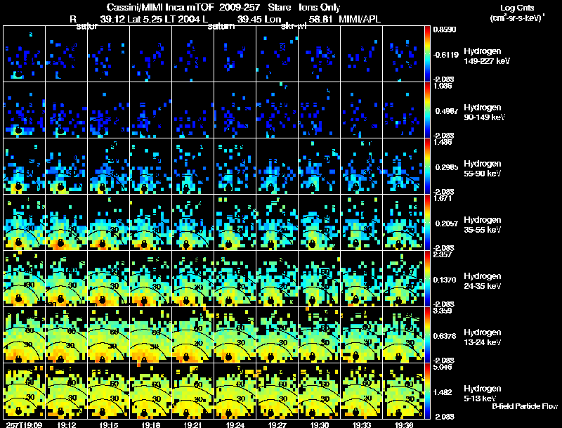Pick the 24-35 keV panel at 19:21

[192, 279]
